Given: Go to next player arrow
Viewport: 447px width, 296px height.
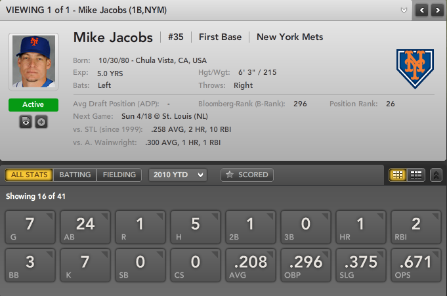Looking at the screenshot, I should 435,11.
